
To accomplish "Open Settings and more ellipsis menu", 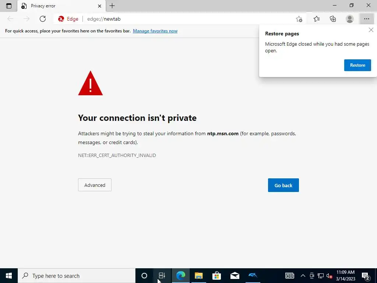I will click(x=366, y=19).
